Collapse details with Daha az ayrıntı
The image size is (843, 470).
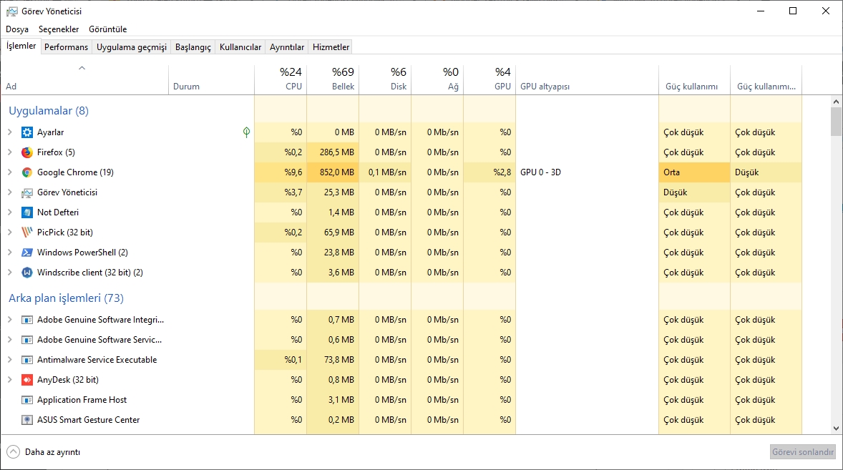pyautogui.click(x=43, y=452)
